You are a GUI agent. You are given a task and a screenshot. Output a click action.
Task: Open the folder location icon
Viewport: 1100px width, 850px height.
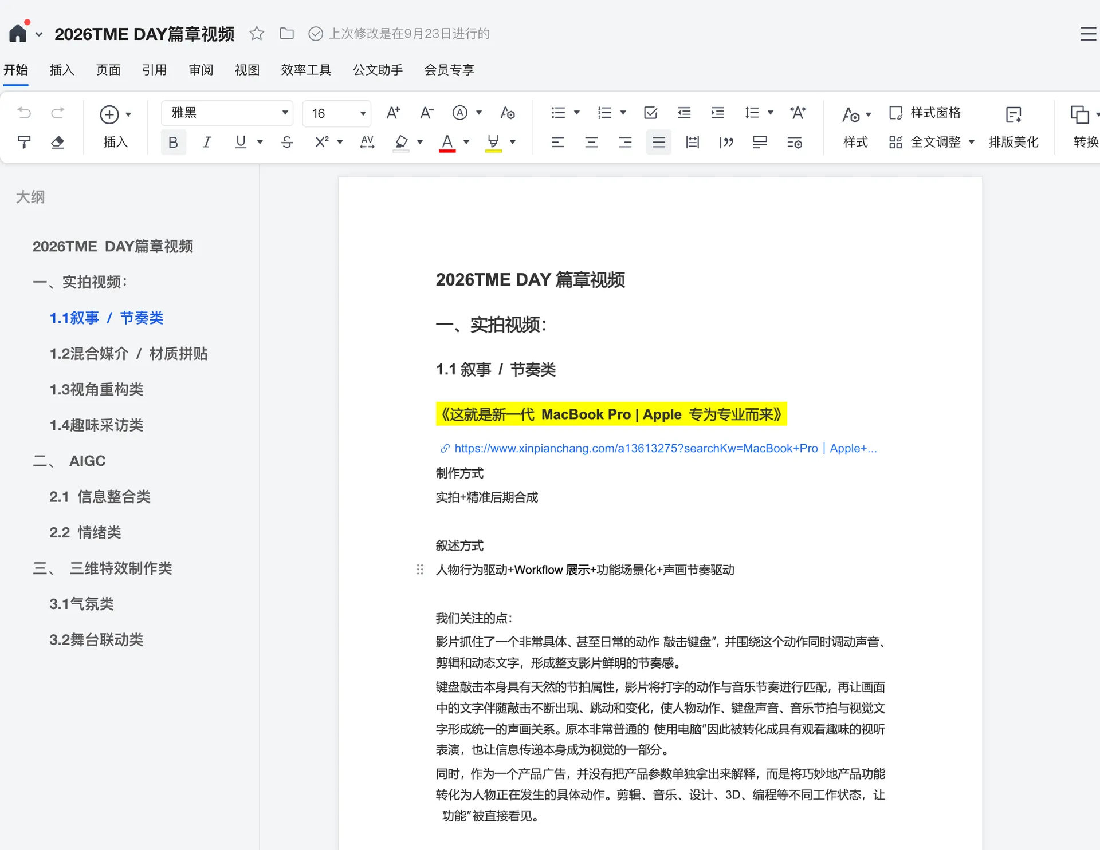[x=286, y=34]
